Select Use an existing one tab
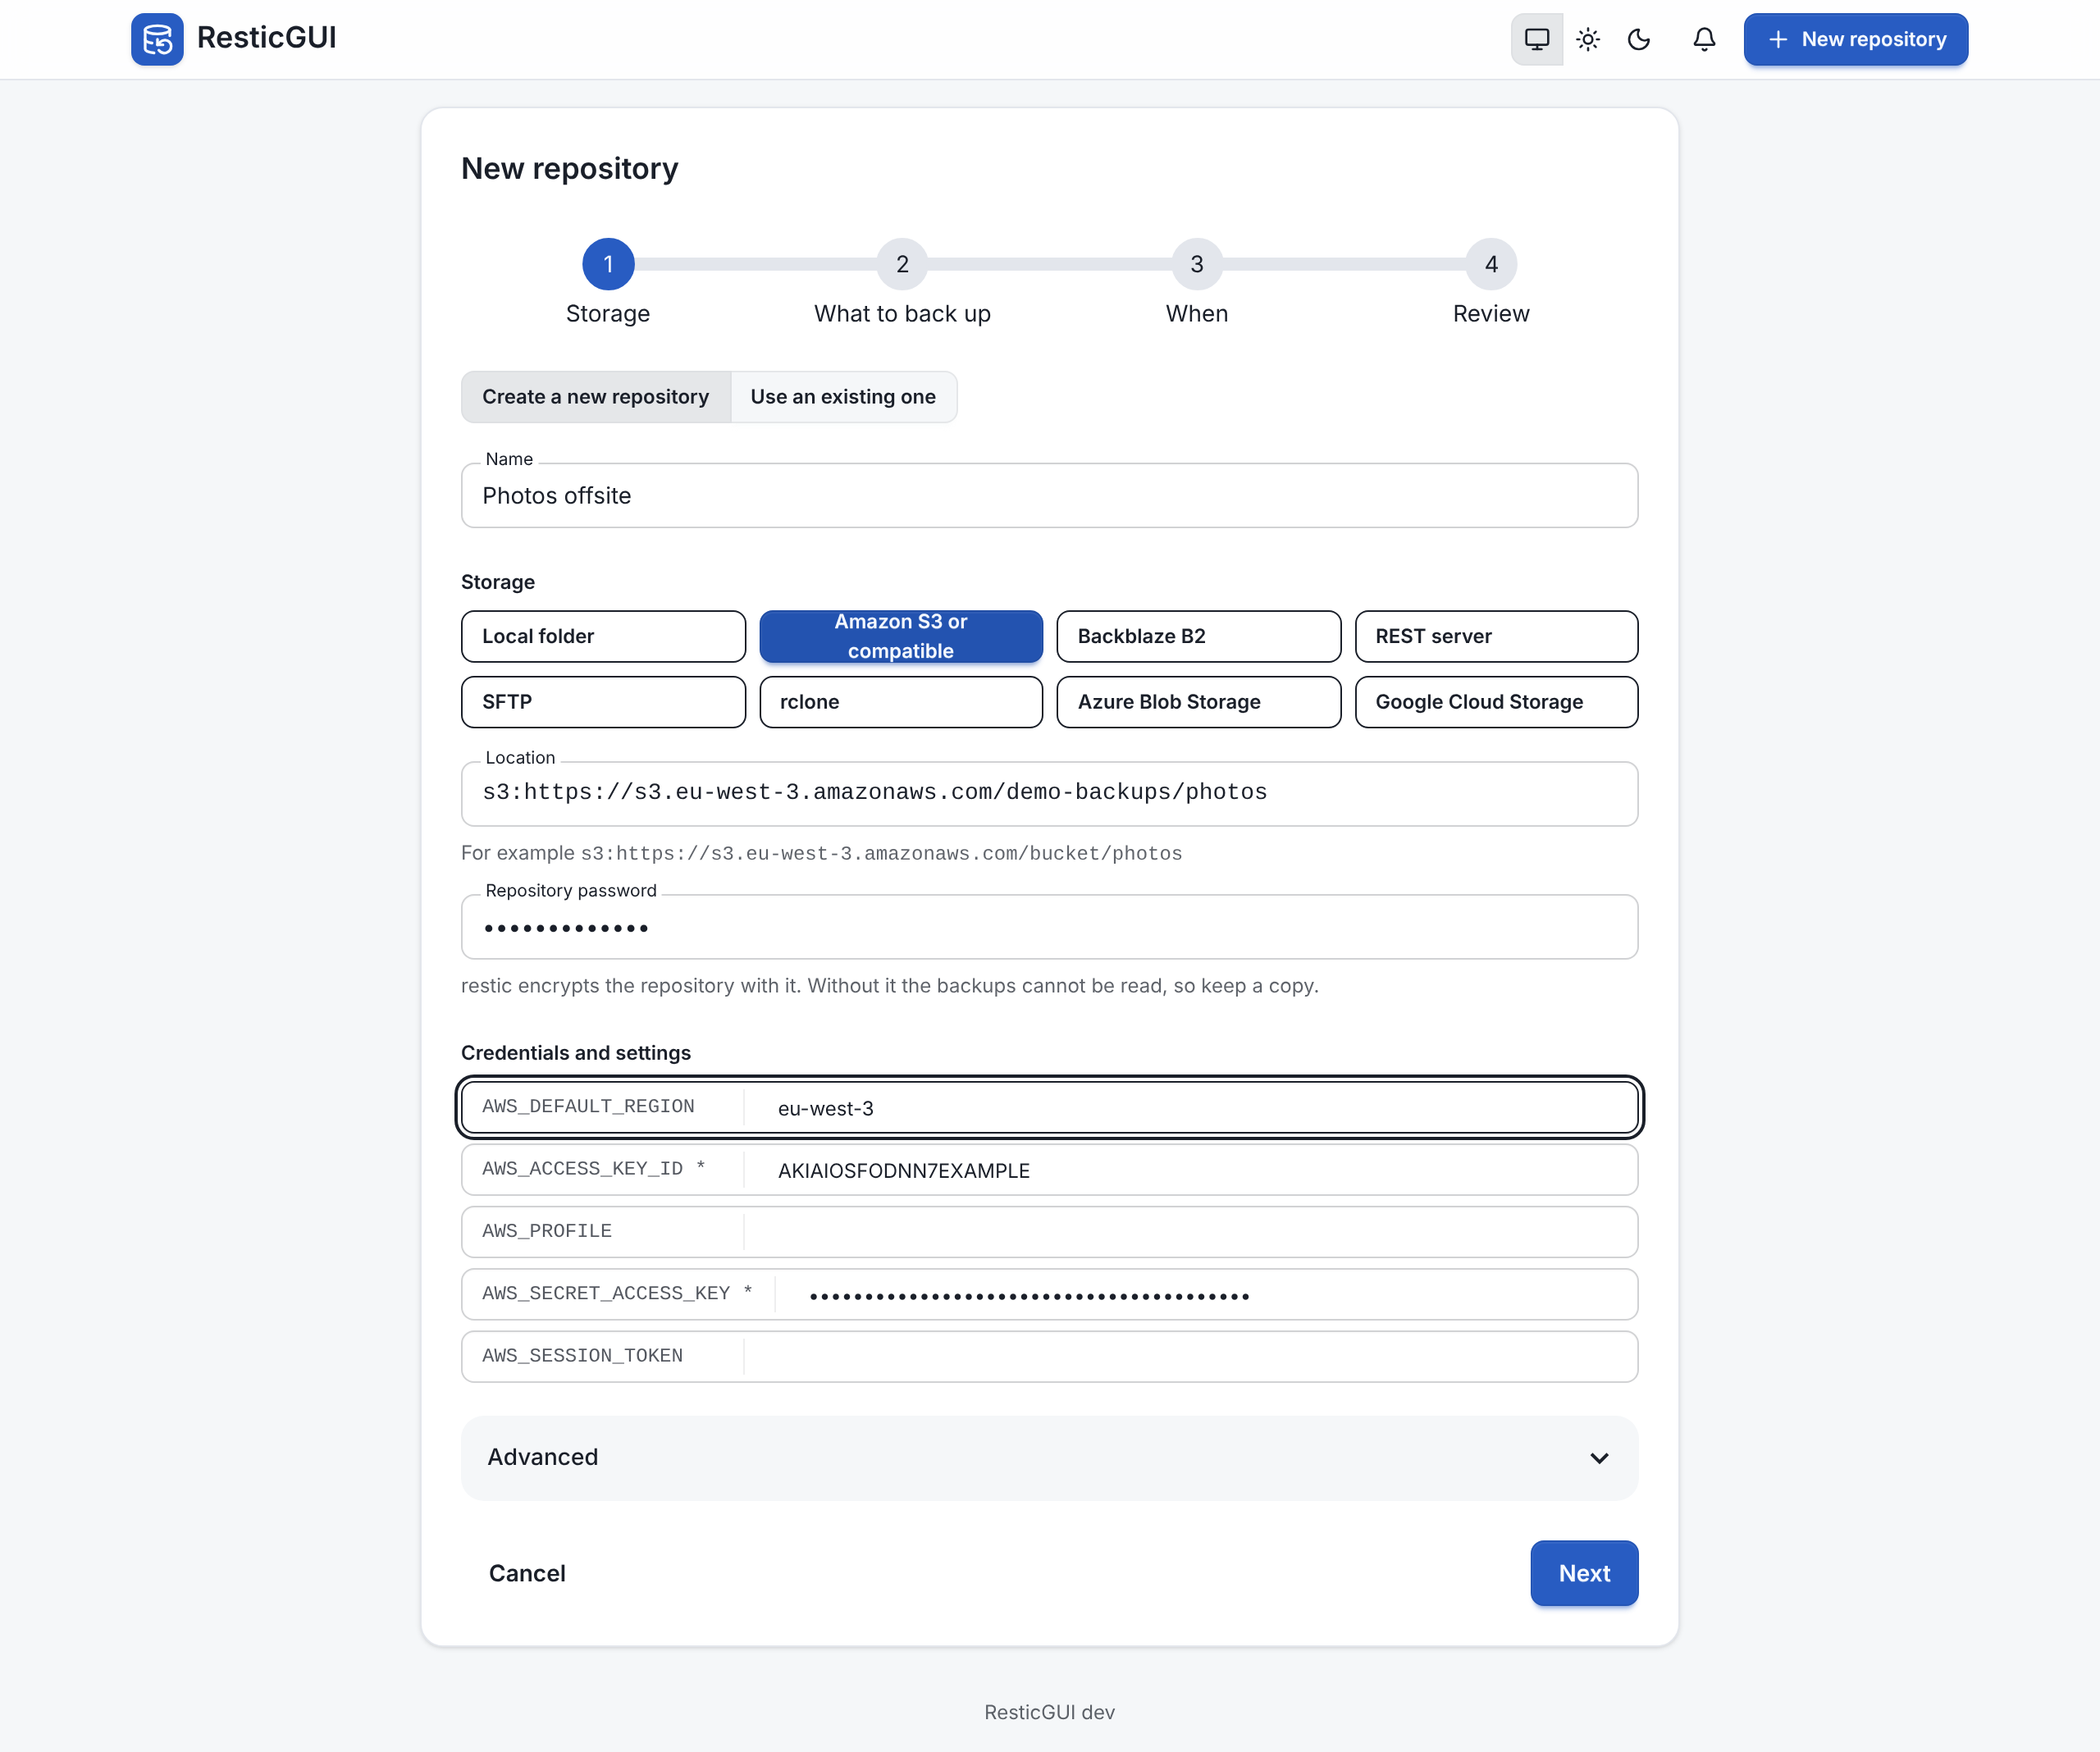This screenshot has width=2100, height=1752. click(843, 397)
